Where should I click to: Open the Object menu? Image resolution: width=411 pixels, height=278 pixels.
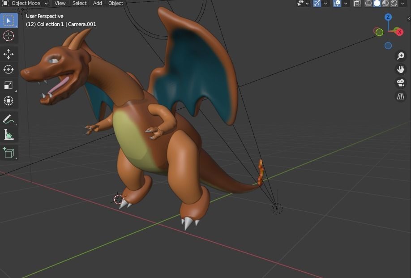116,4
